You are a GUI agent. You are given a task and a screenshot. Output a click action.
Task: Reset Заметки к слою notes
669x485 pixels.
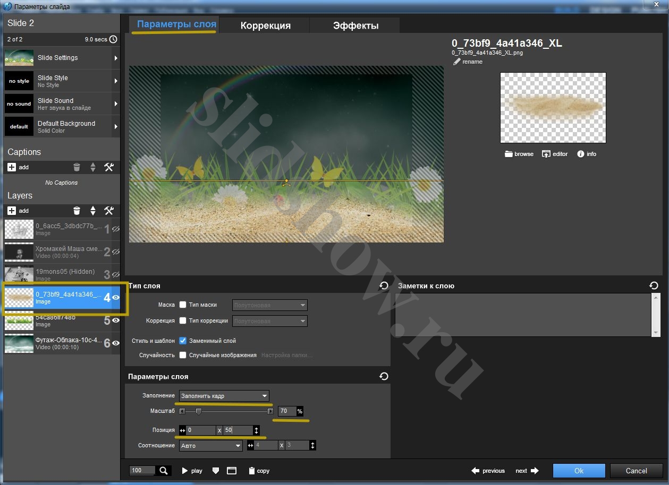[654, 285]
